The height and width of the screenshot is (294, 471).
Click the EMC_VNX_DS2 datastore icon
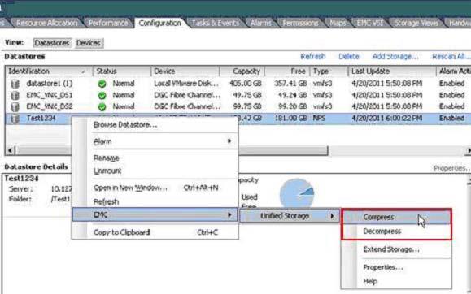point(15,106)
